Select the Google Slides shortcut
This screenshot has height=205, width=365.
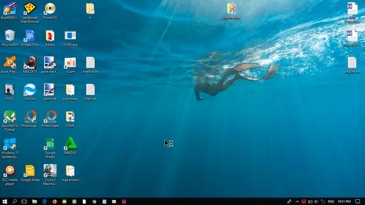tap(30, 173)
